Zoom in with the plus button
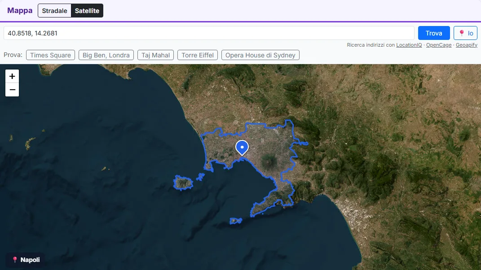The width and height of the screenshot is (481, 270). coord(12,76)
